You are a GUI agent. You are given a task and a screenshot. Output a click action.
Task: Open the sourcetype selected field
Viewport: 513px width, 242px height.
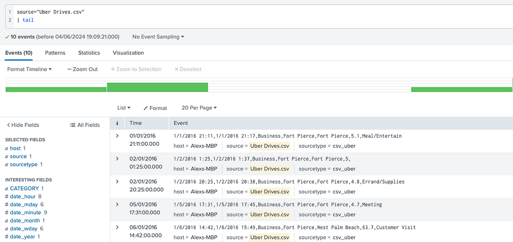point(24,164)
